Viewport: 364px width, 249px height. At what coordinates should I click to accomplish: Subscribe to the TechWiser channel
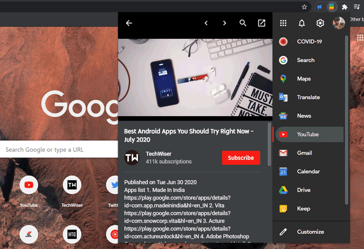pos(241,158)
